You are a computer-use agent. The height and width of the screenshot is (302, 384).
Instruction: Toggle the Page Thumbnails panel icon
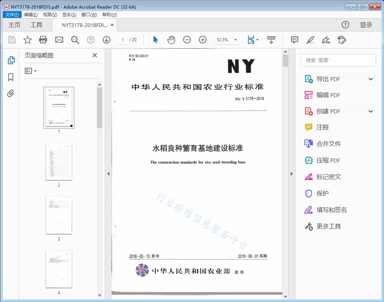pyautogui.click(x=11, y=60)
